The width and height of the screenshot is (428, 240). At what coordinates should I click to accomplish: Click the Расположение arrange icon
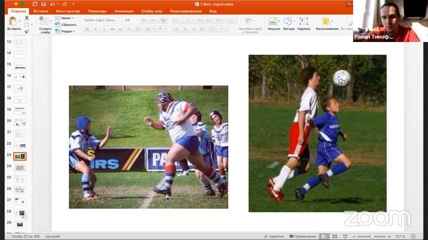coord(326,21)
